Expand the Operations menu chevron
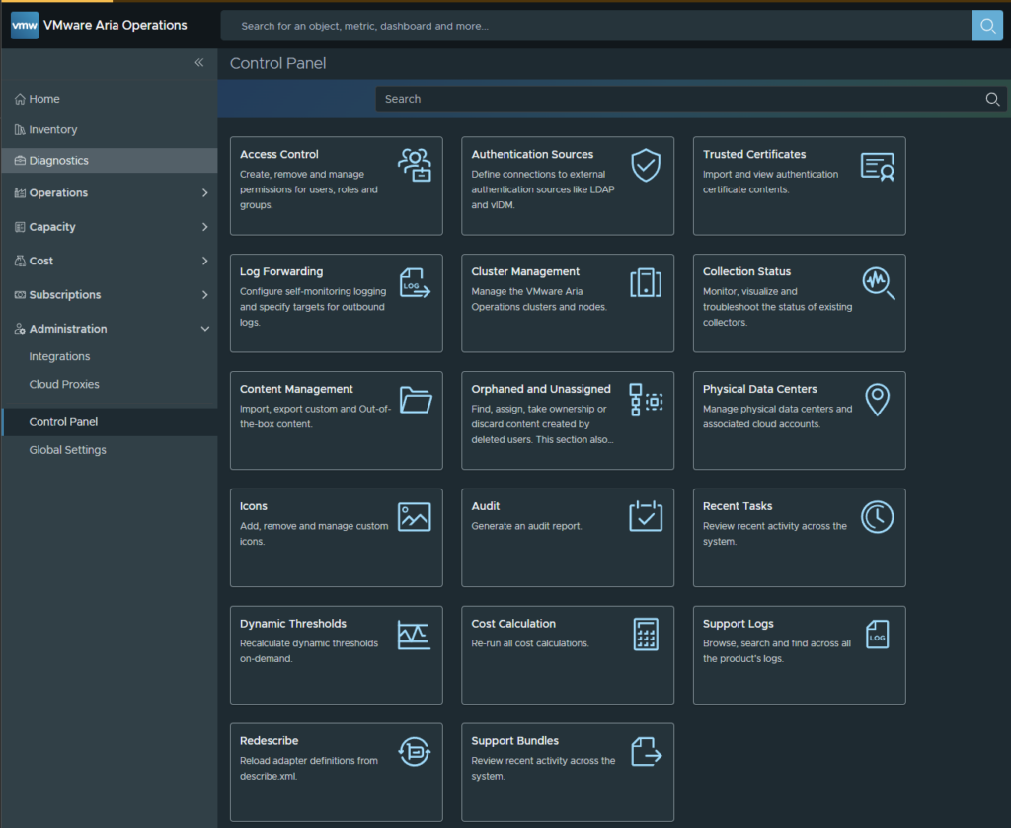Viewport: 1011px width, 828px height. coord(205,192)
